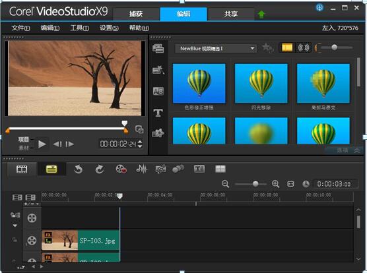This screenshot has width=367, height=273.
Task: Adjust the thumbnail size slider
Action: pos(335,47)
